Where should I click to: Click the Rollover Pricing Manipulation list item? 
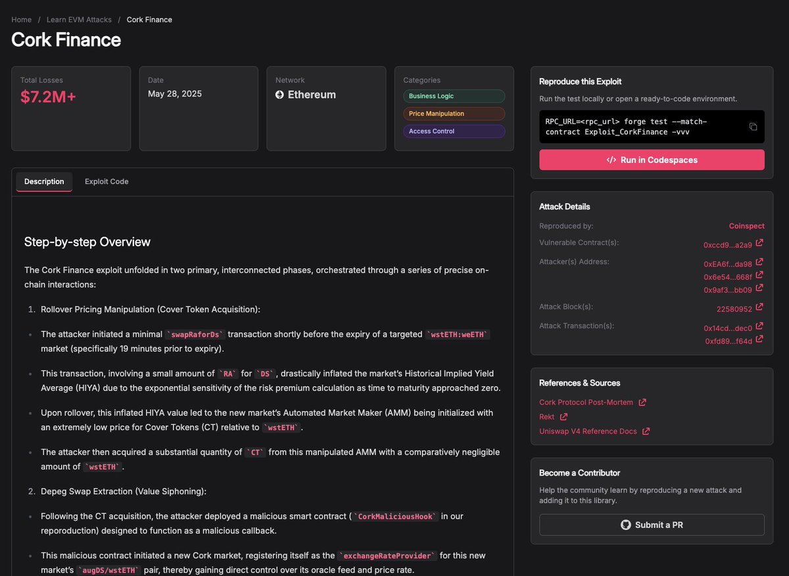(x=151, y=309)
